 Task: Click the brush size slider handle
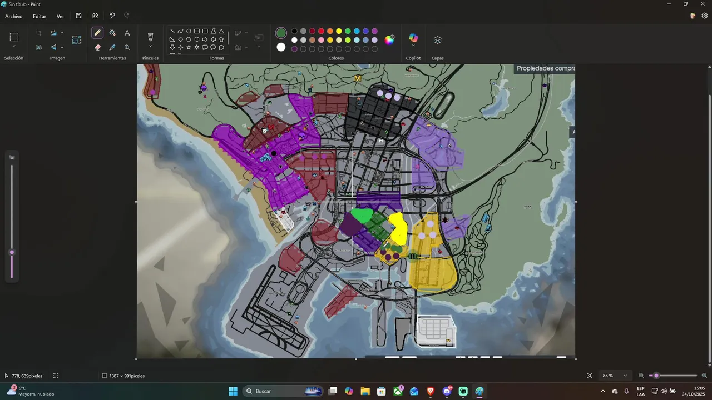pos(12,252)
